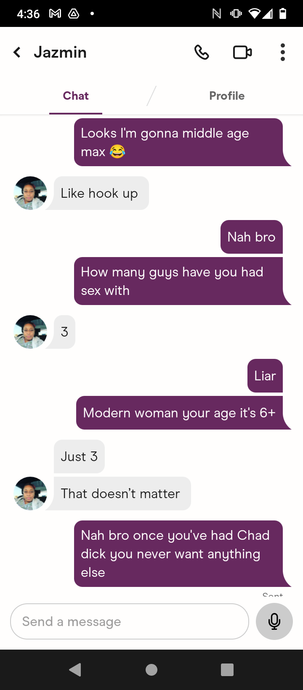Tap Android recent apps square button

227,670
